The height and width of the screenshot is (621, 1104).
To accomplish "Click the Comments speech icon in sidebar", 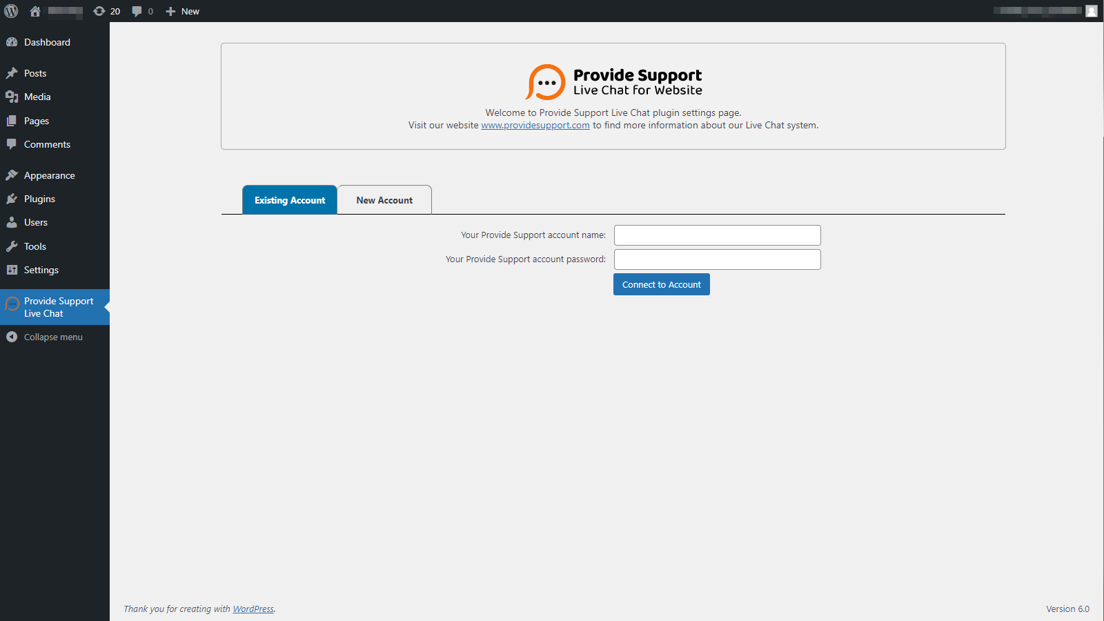I will [12, 144].
